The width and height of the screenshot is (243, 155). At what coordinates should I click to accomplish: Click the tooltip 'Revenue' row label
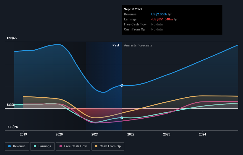[130, 14]
